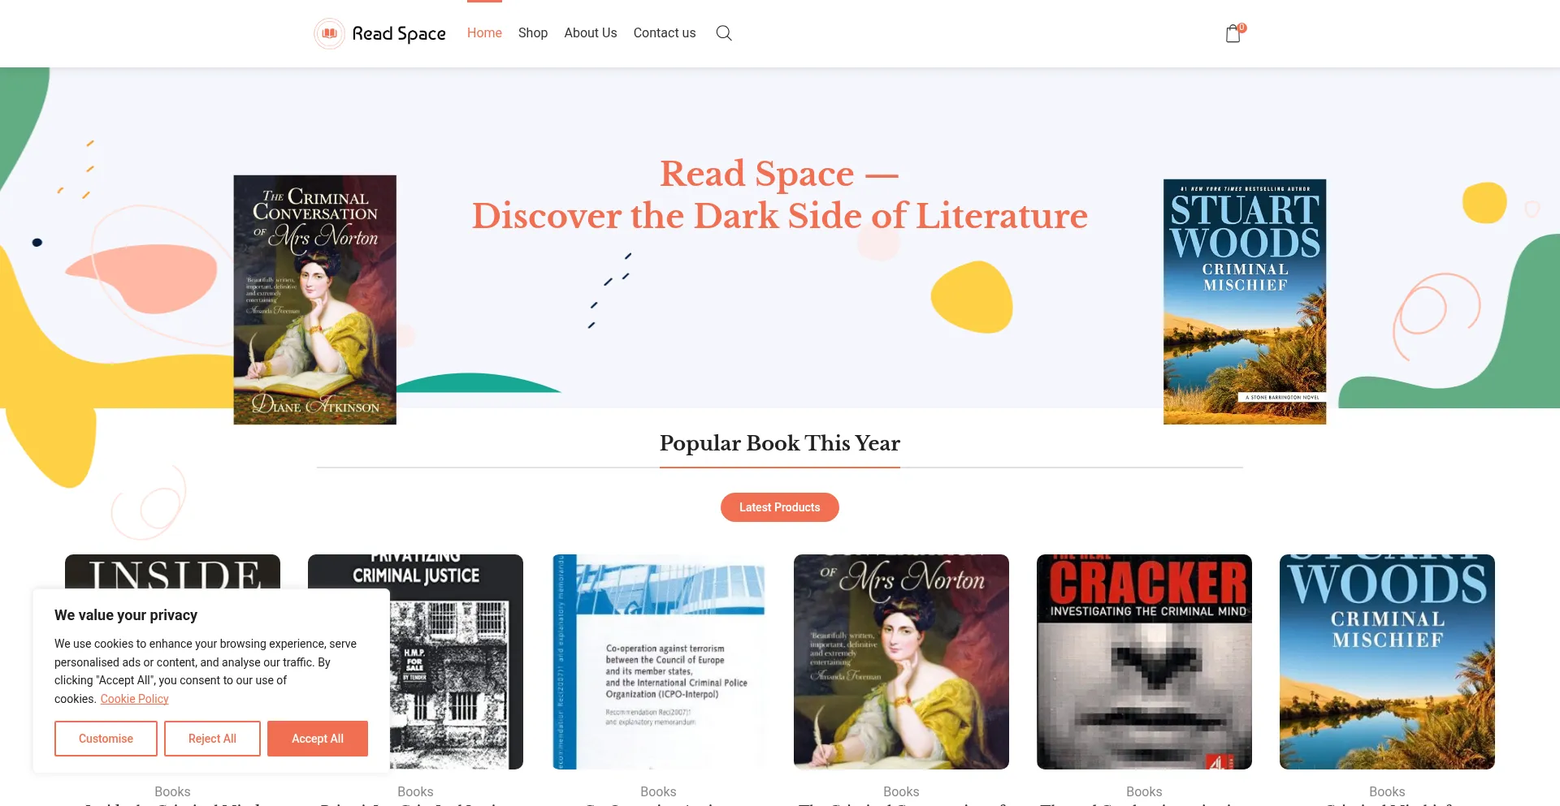This screenshot has width=1560, height=806.
Task: Reject all cookies
Action: pyautogui.click(x=212, y=739)
